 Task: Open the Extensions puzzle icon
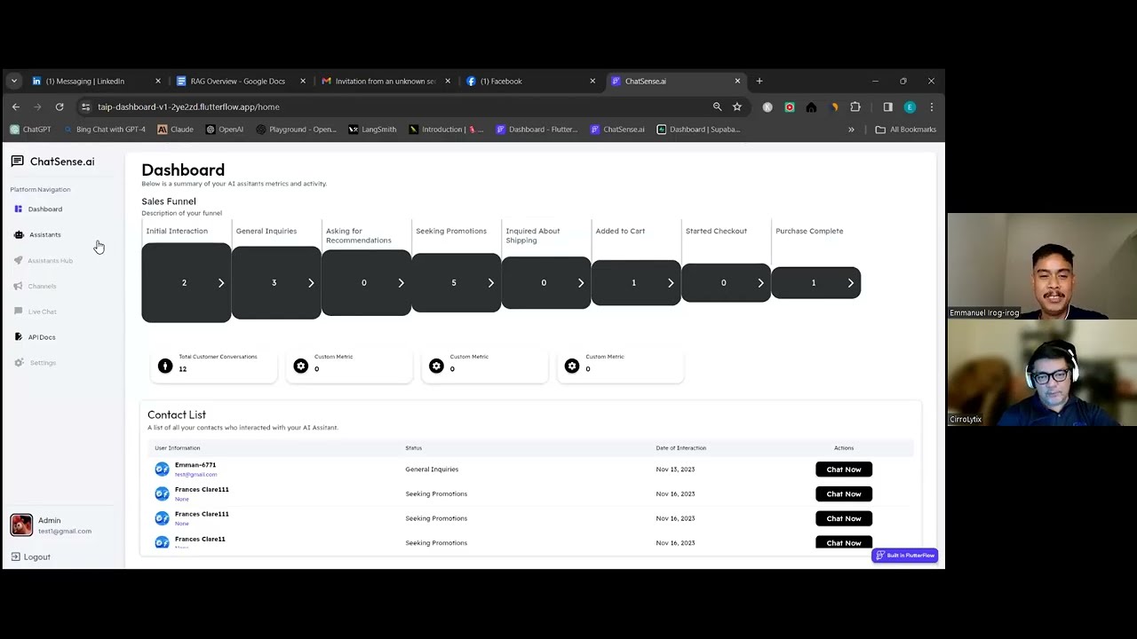pyautogui.click(x=855, y=106)
